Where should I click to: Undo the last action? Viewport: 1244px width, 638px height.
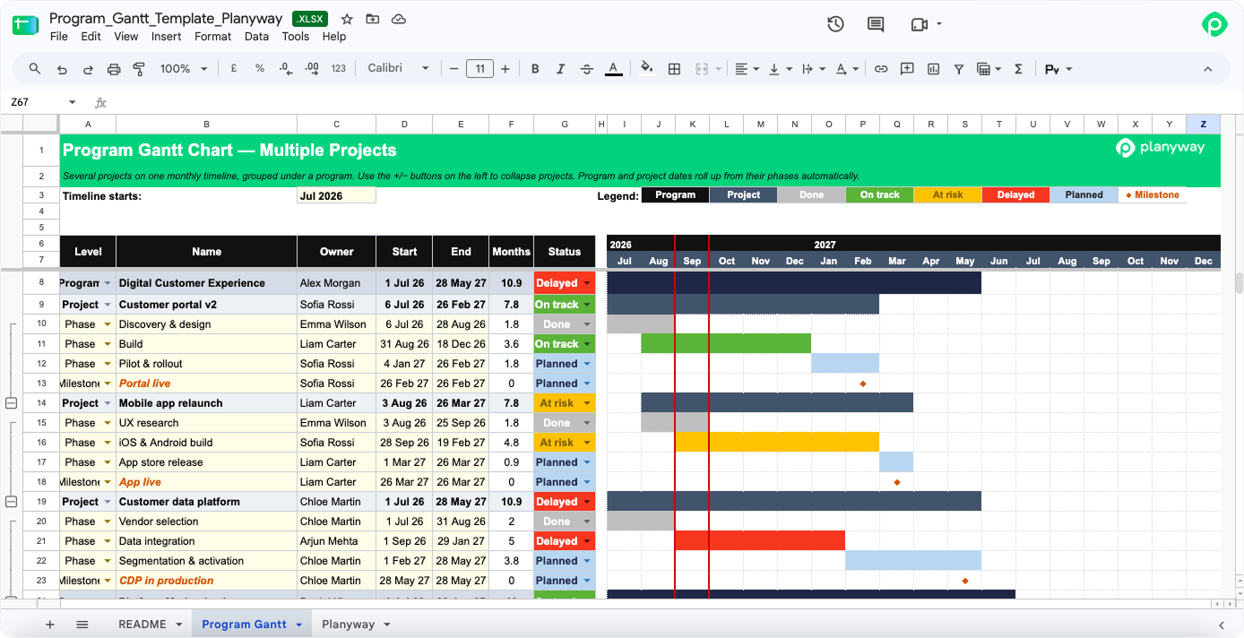pyautogui.click(x=62, y=69)
